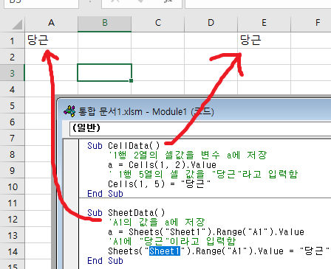Click comment 'A1에 "당근"이라고 입력함

coord(172,241)
